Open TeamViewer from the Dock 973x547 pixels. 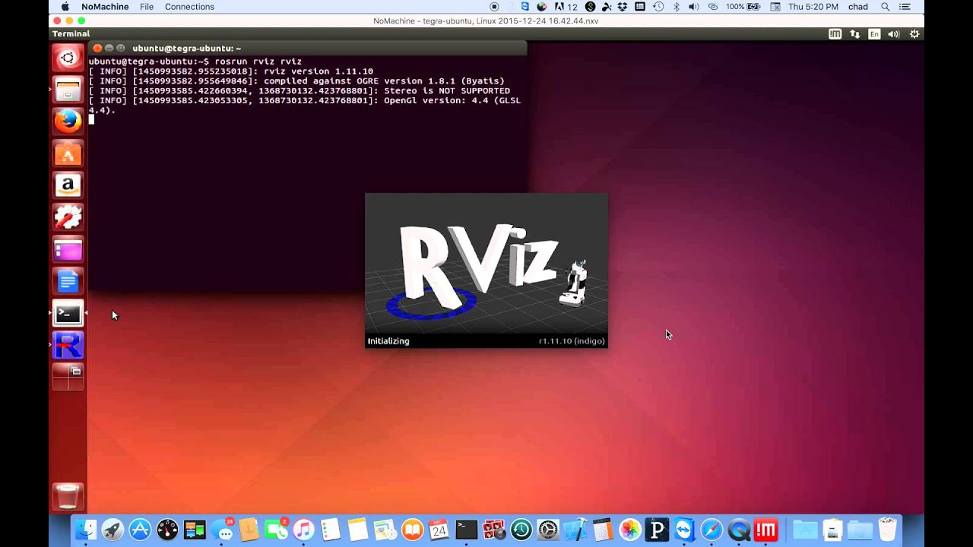(x=684, y=530)
